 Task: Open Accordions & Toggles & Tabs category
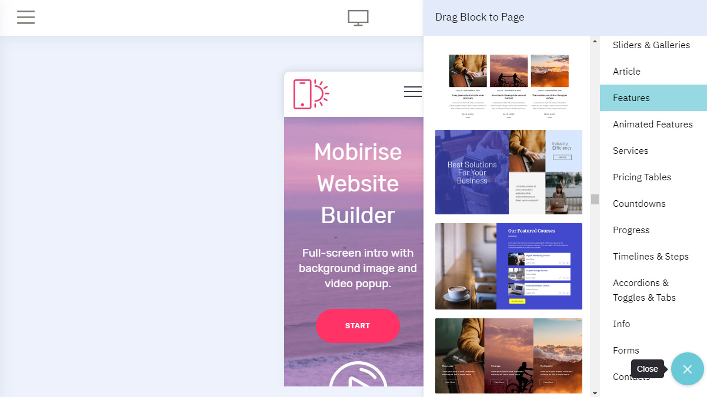point(644,290)
